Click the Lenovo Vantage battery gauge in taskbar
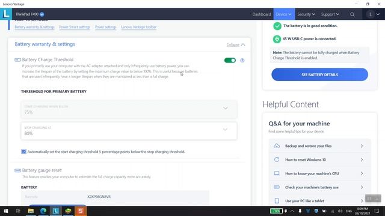385x216 pixels. (277, 211)
